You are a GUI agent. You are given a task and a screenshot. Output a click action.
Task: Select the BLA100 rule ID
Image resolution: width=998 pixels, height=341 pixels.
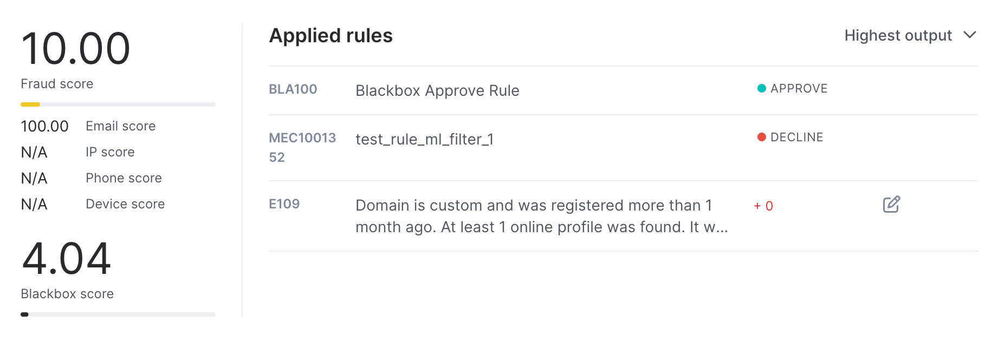click(293, 89)
